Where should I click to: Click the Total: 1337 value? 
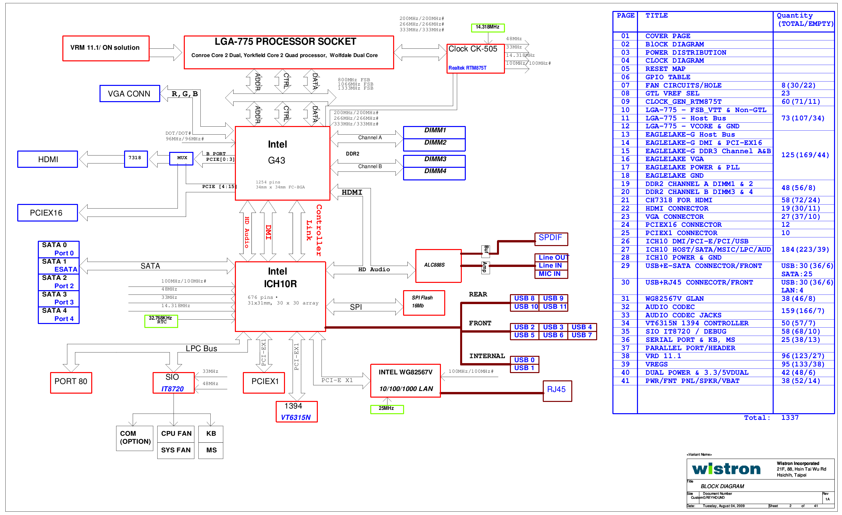click(790, 418)
